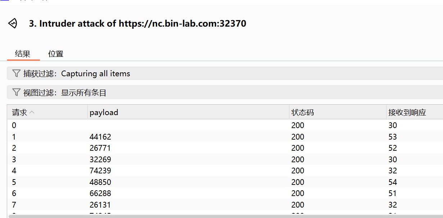Screen dimensions: 443x218
Task: Expand the view filter 显示所有条目 bar
Action: tap(83, 93)
